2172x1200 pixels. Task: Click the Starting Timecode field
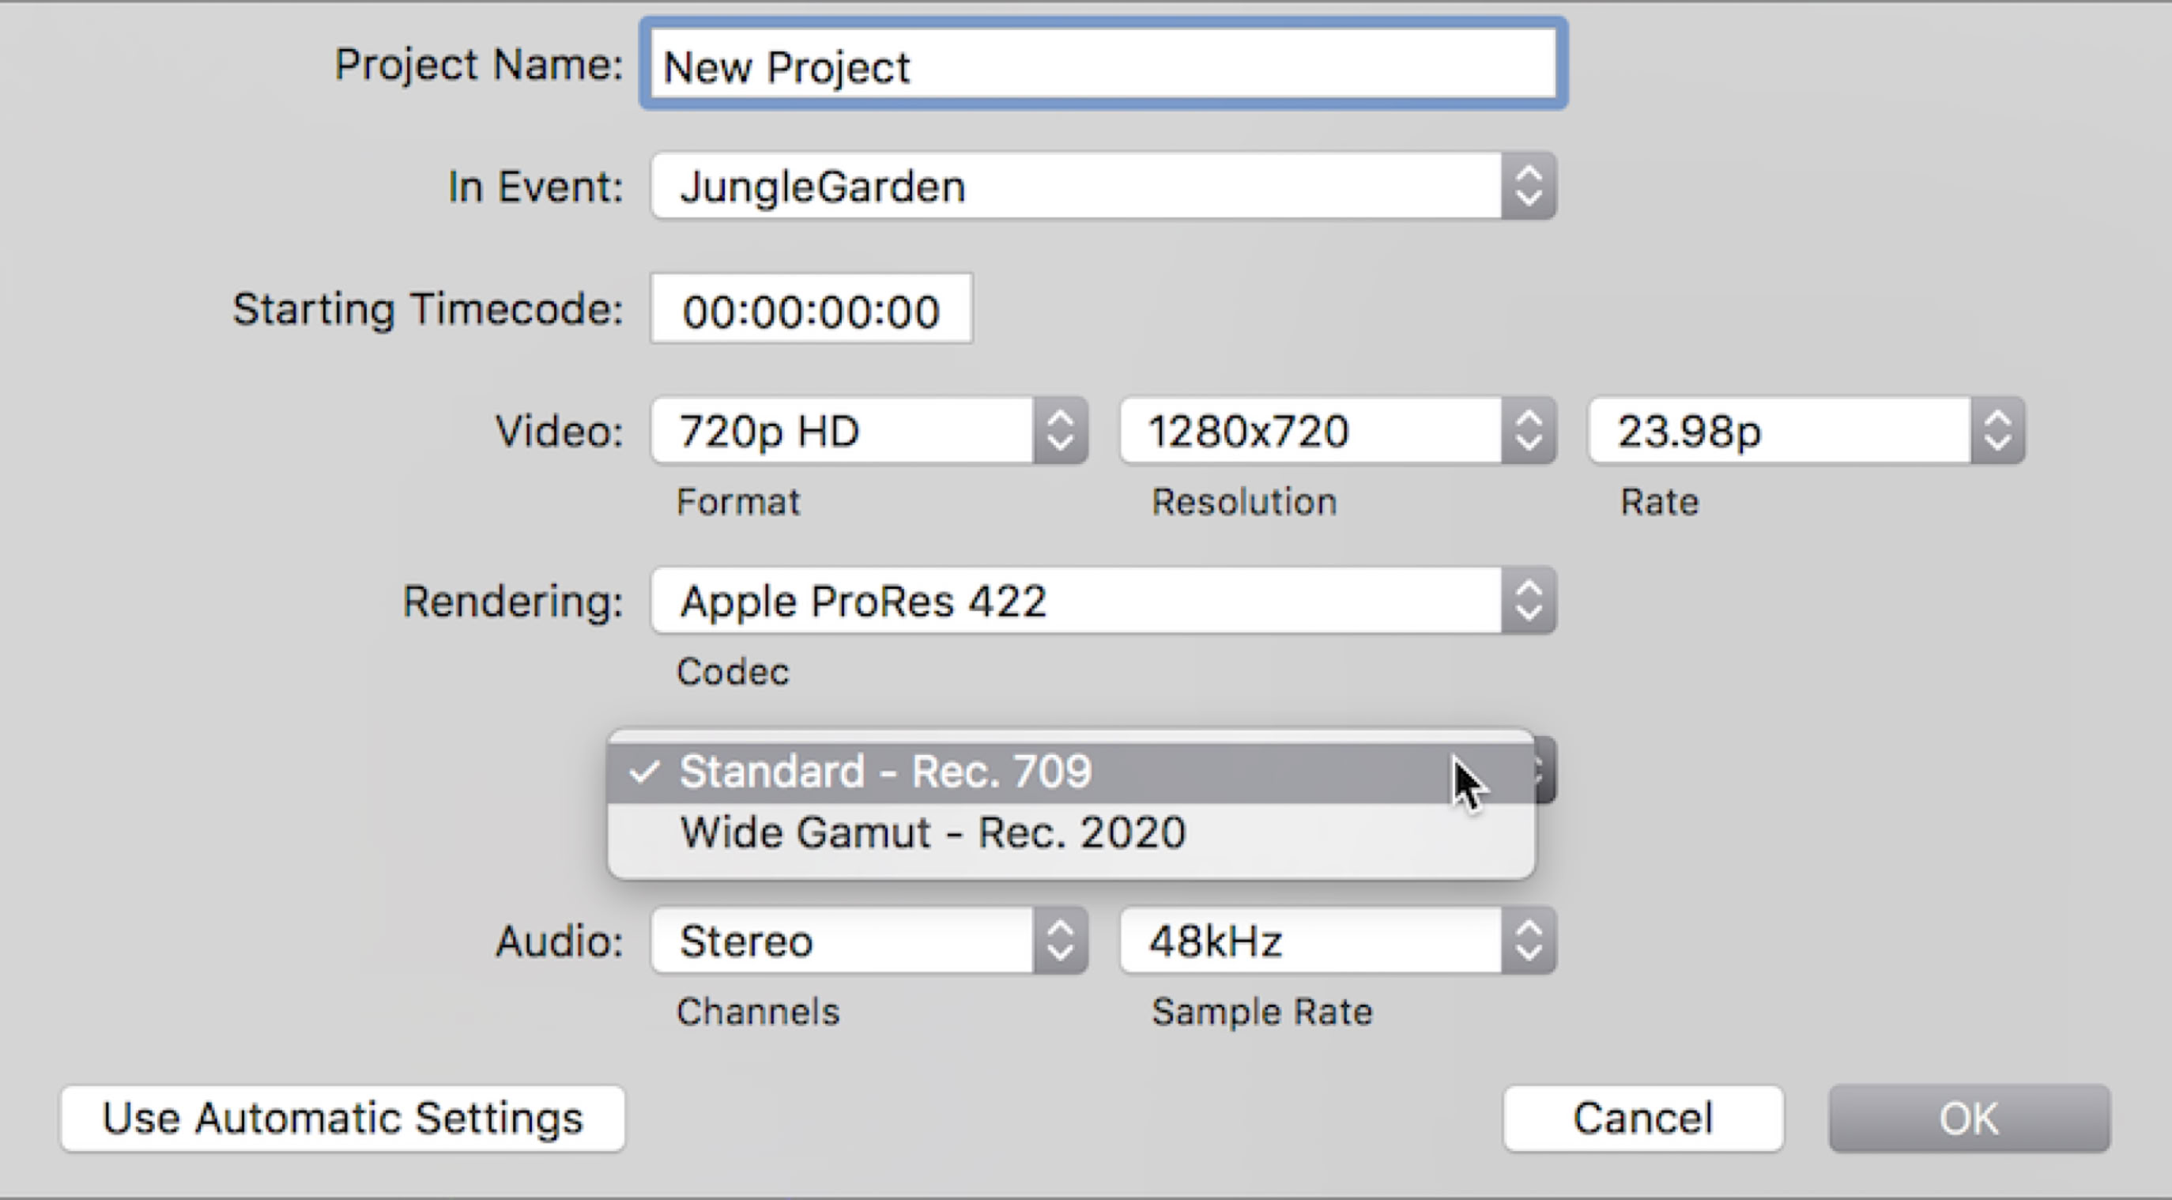tap(811, 310)
